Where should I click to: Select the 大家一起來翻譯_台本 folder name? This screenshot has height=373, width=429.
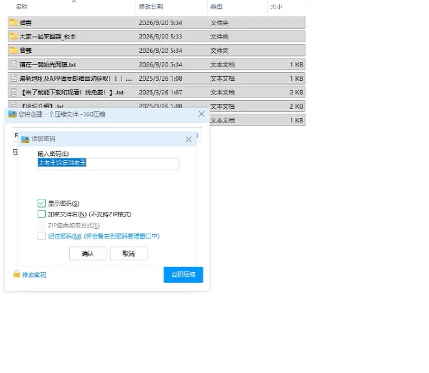click(48, 37)
